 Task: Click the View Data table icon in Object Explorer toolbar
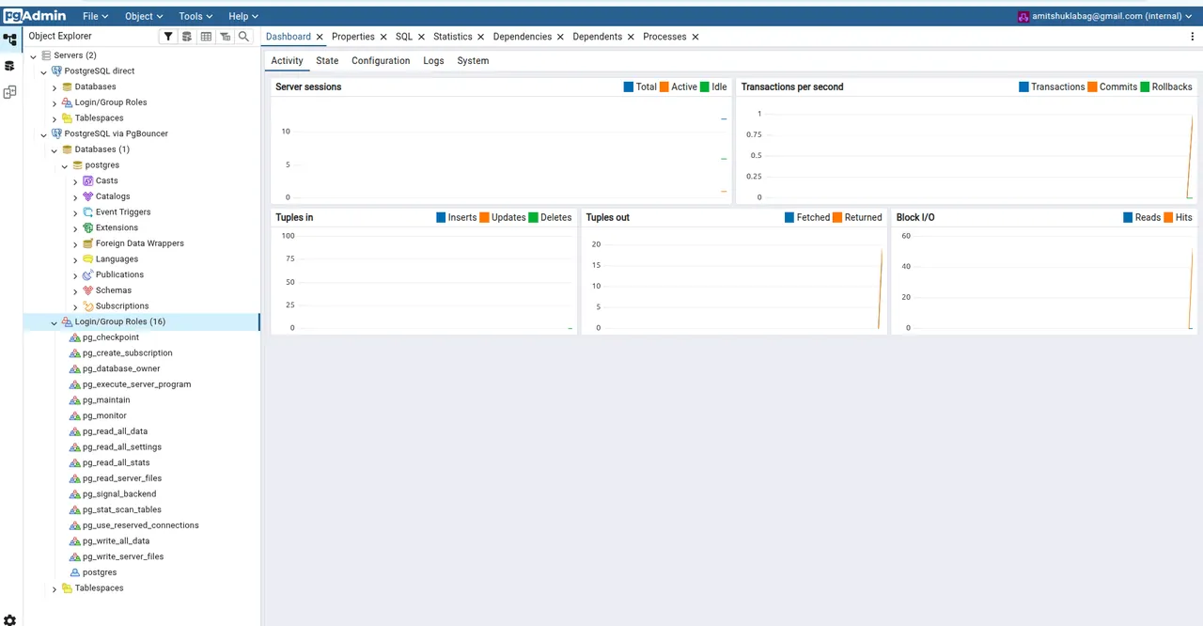(x=206, y=37)
